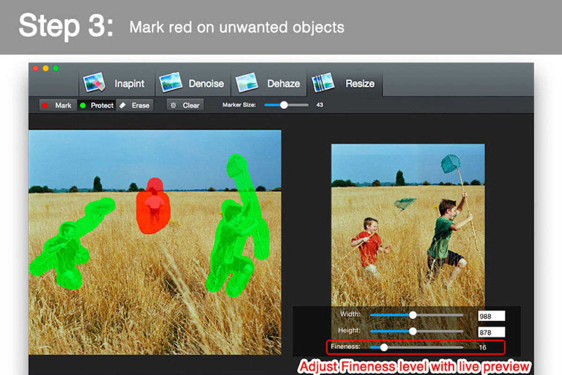Click the Width slider handle
Image resolution: width=562 pixels, height=375 pixels.
coord(413,315)
